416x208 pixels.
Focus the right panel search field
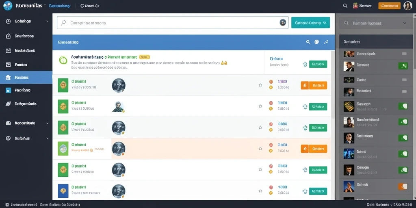pos(376,23)
